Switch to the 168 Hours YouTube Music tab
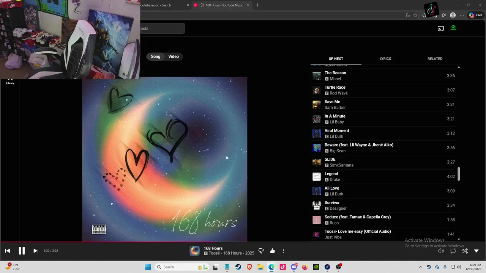This screenshot has height=273, width=486. click(222, 5)
